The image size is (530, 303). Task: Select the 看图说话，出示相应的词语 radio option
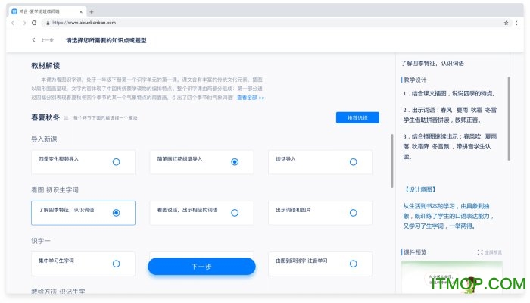235,213
